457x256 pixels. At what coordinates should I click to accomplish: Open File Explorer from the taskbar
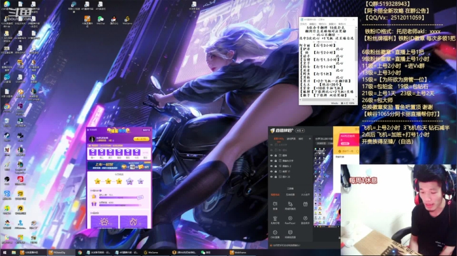point(14,252)
